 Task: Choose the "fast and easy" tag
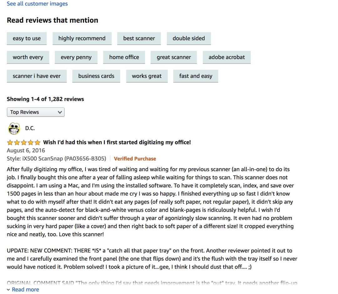click(196, 76)
